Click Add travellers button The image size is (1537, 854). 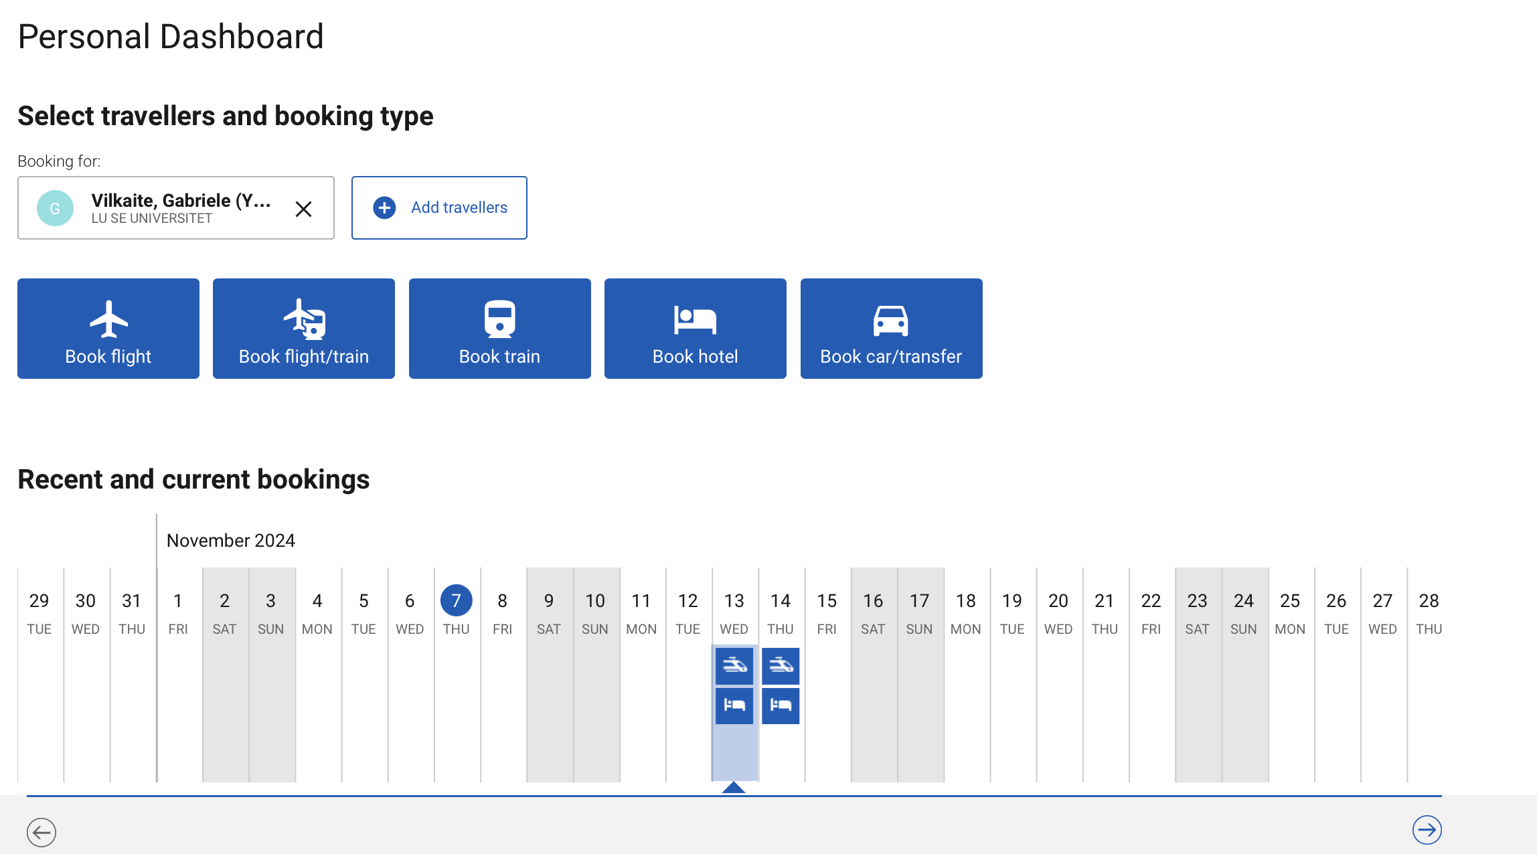439,207
